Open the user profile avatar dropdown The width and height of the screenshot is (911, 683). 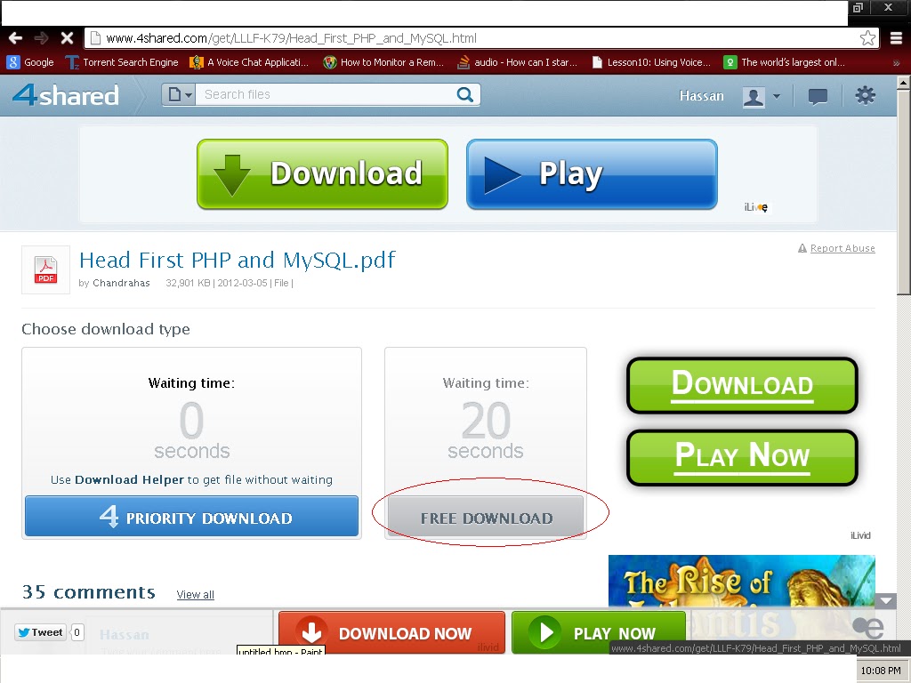point(762,96)
